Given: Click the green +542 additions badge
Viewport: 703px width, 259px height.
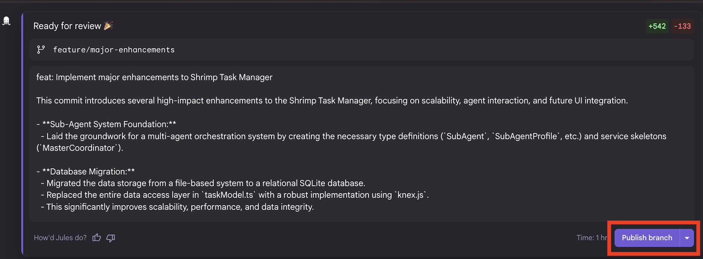Looking at the screenshot, I should pos(657,26).
